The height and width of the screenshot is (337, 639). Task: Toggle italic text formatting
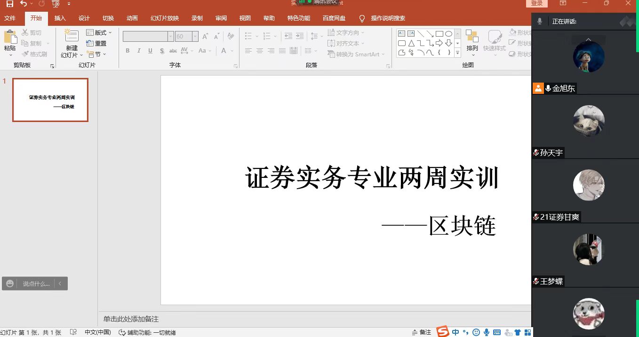click(x=139, y=51)
